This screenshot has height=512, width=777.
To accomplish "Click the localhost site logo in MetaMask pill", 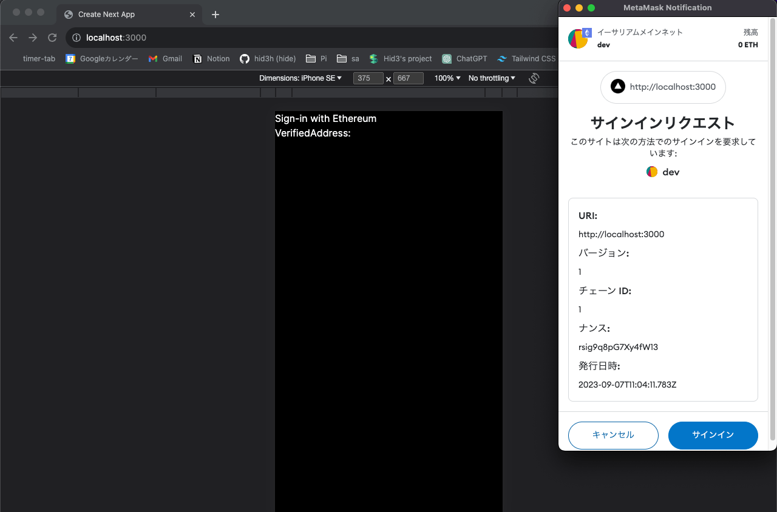I will point(618,87).
